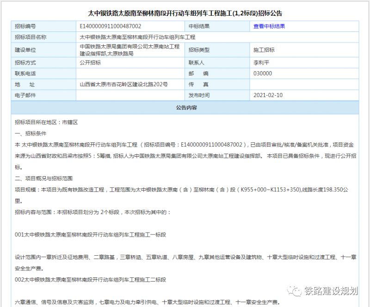Select the address 山西省太原市杏花岭区建设北路202号
The image size is (370, 307).
pyautogui.click(x=124, y=84)
